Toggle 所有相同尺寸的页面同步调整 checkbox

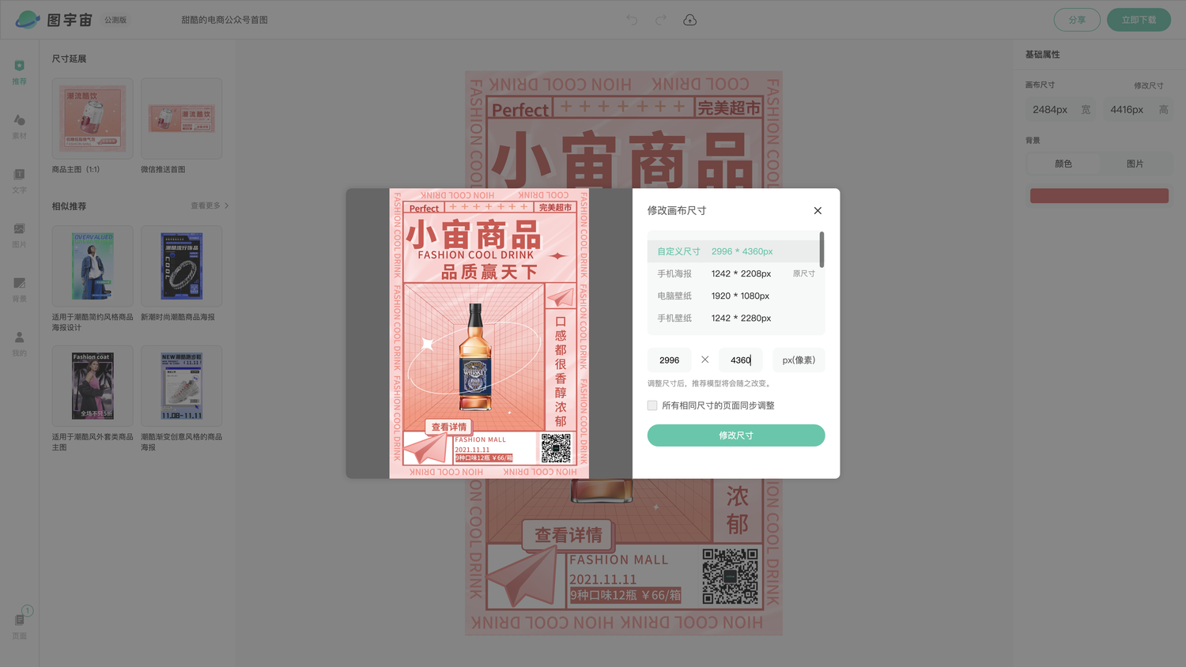click(x=652, y=405)
